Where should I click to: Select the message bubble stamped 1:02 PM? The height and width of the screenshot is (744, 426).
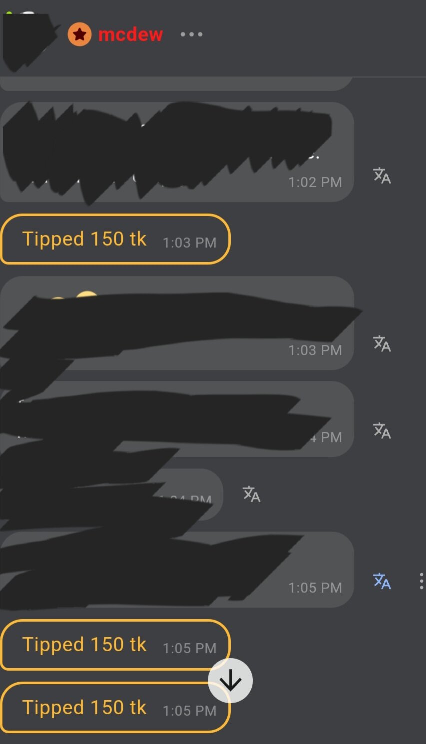click(x=177, y=152)
